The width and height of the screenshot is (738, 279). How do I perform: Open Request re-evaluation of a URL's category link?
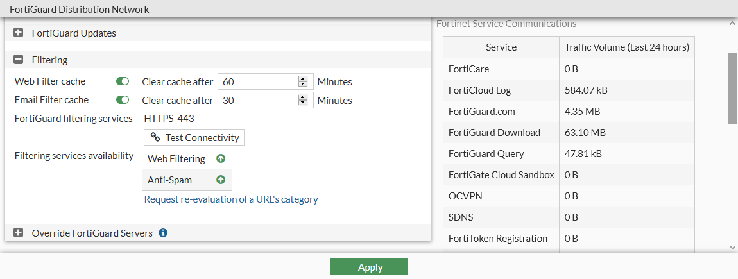coord(231,199)
